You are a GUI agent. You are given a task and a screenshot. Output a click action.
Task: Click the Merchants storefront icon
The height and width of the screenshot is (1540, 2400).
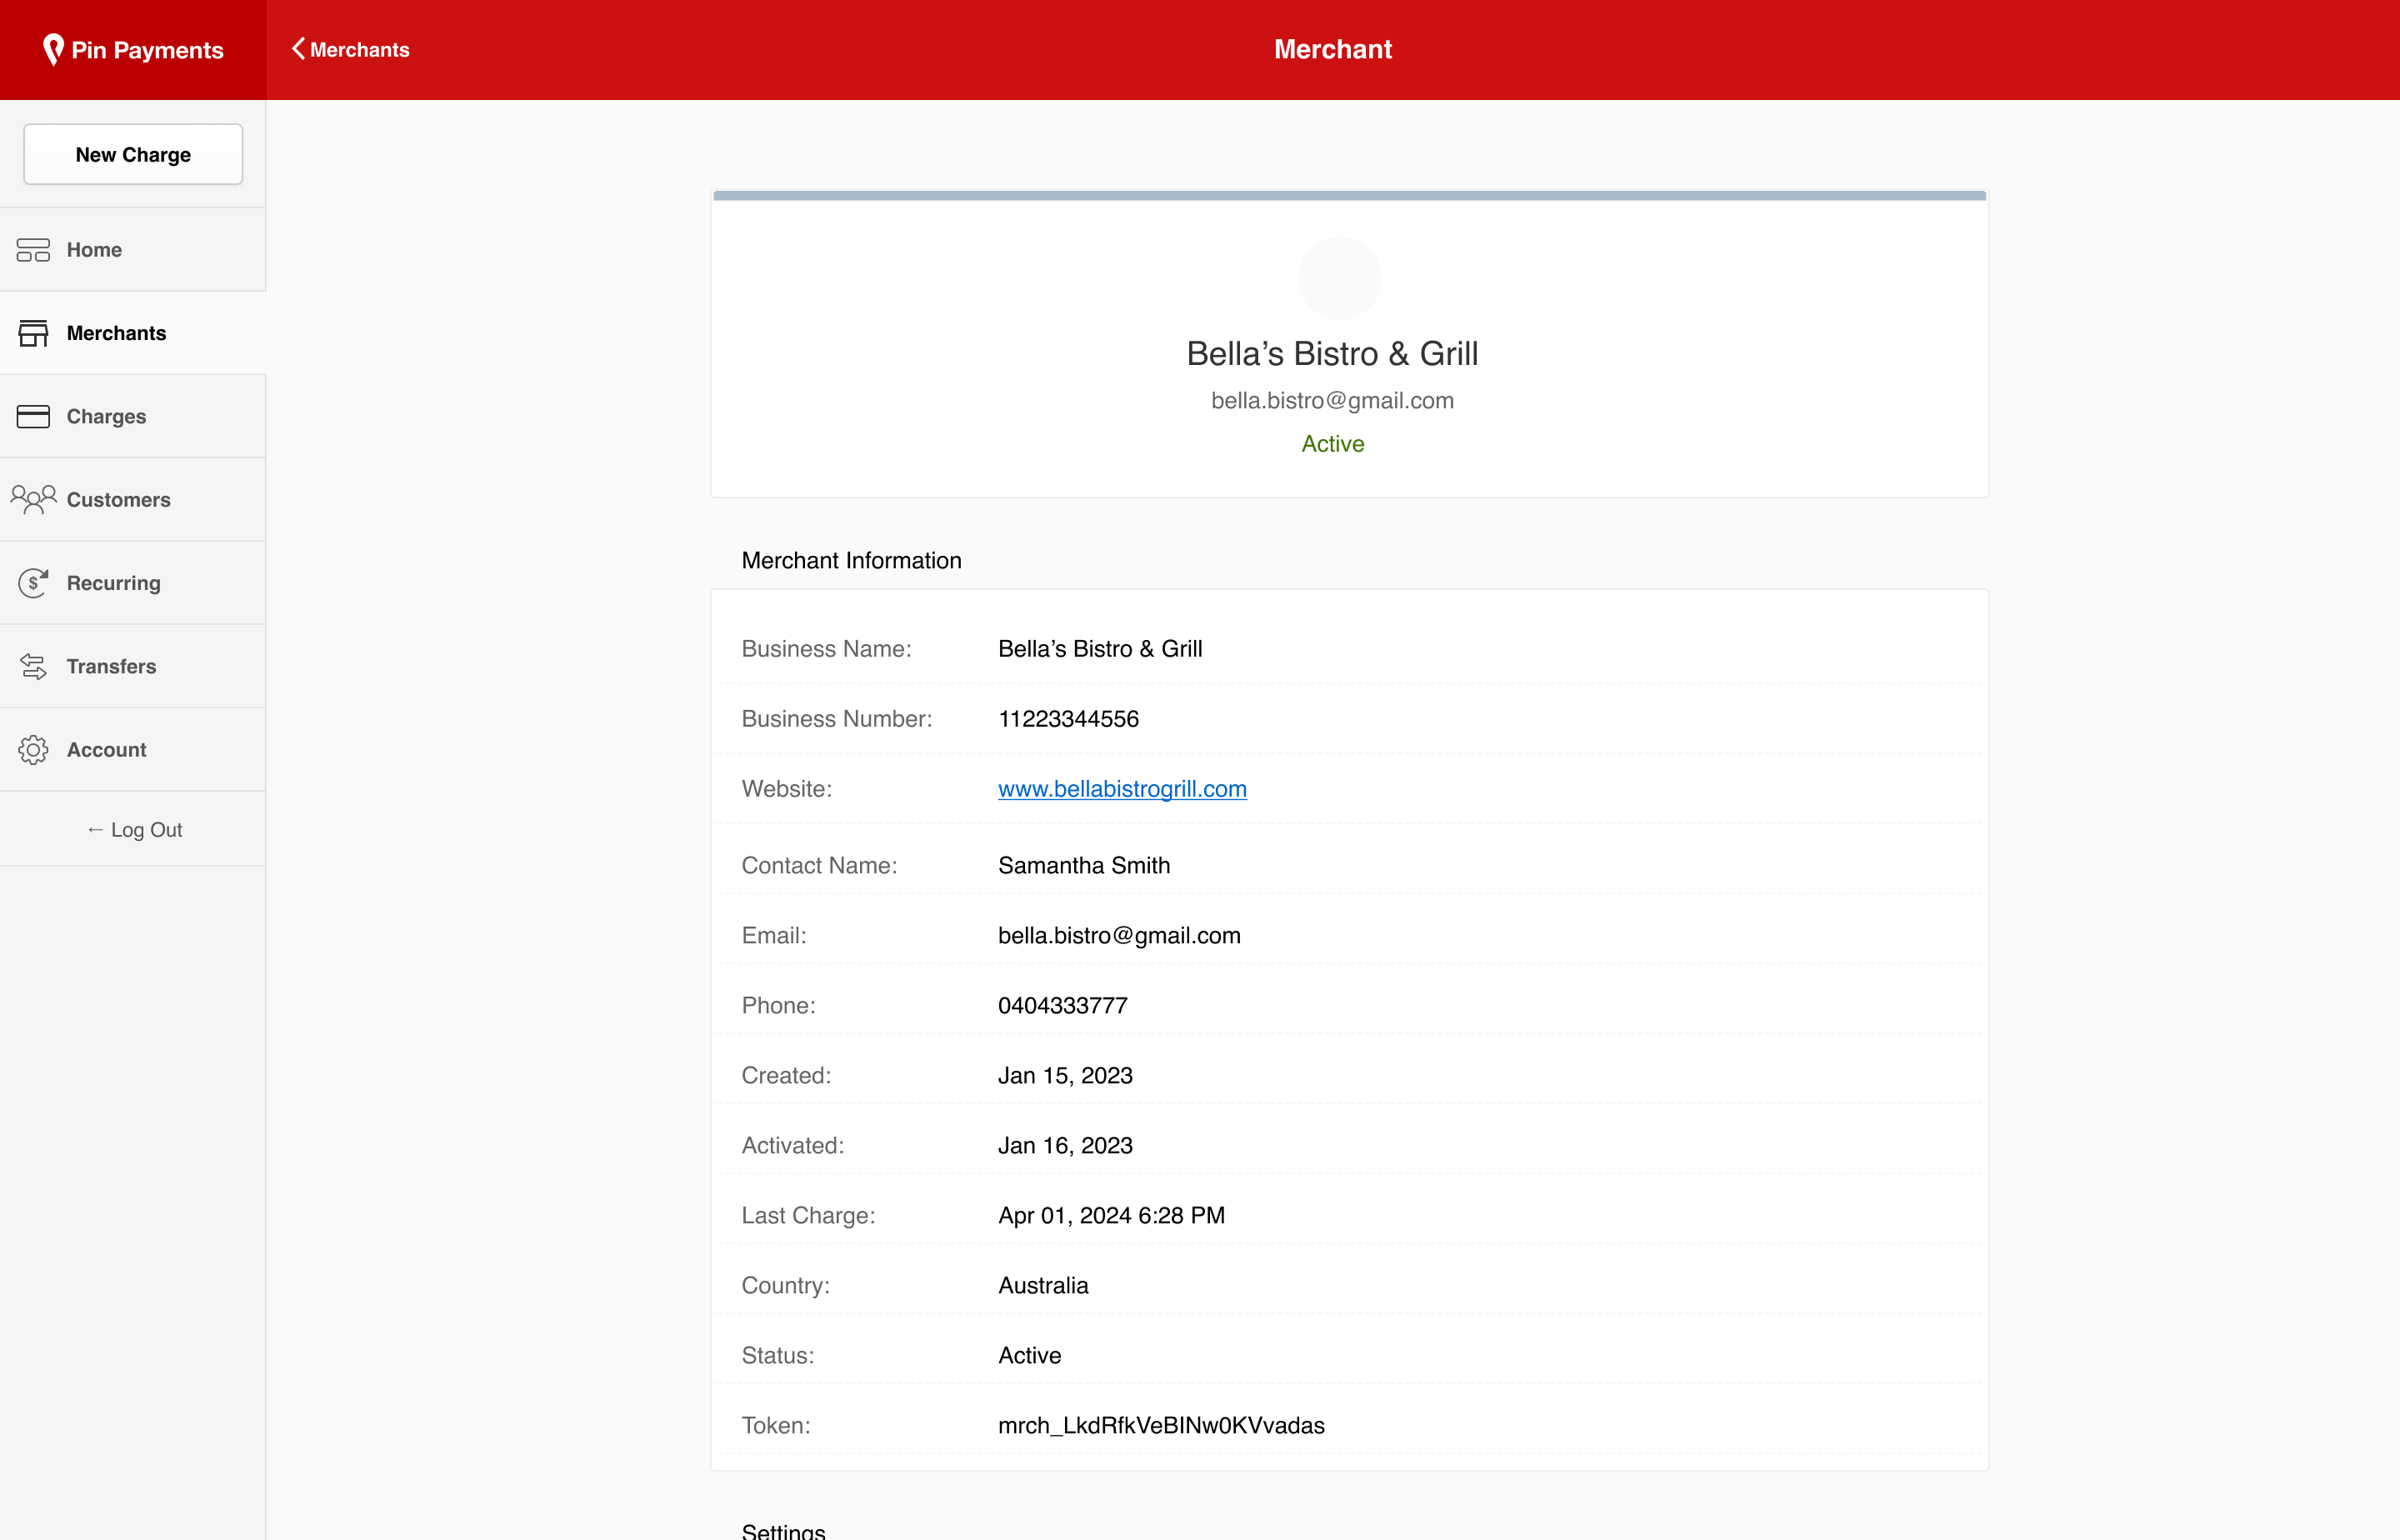pyautogui.click(x=33, y=333)
